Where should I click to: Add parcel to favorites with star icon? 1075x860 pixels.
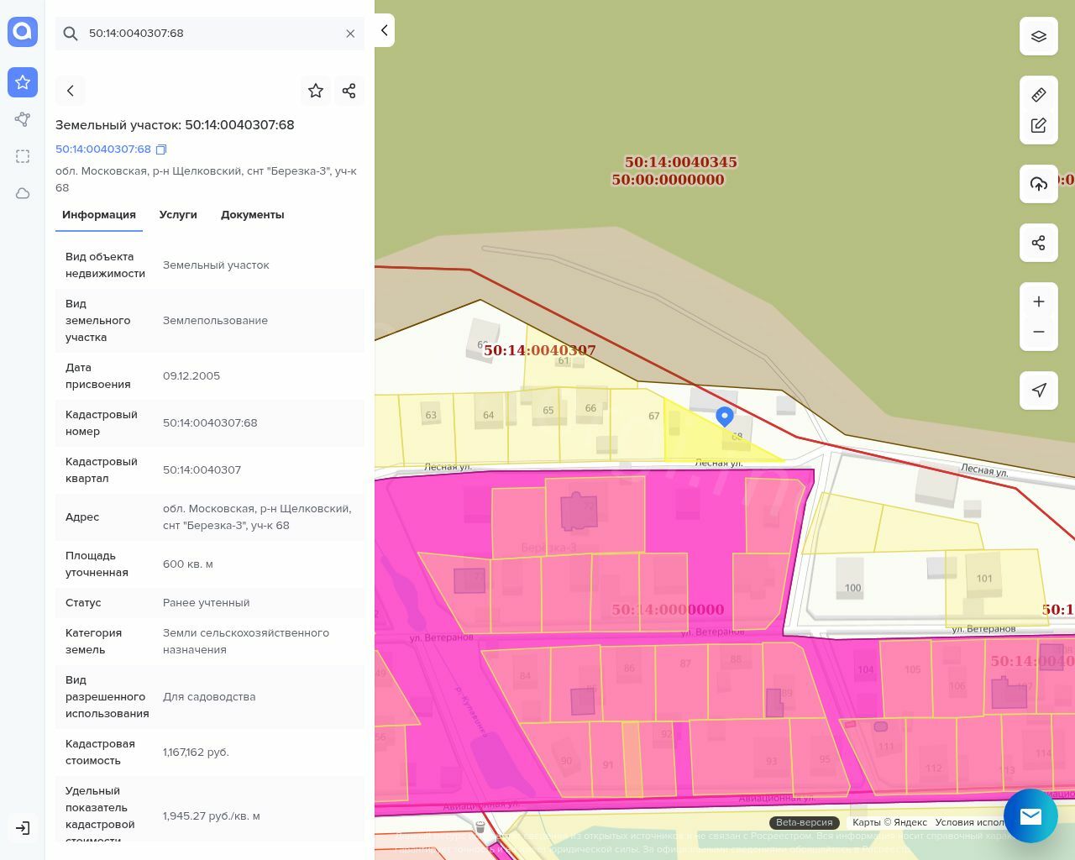pos(316,91)
